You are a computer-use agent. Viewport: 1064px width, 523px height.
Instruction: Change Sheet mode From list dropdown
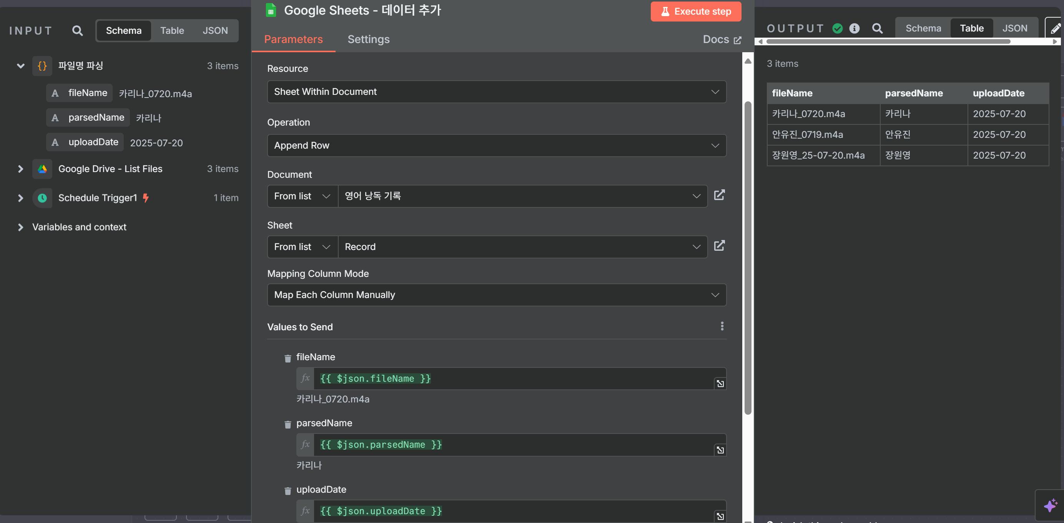tap(303, 247)
